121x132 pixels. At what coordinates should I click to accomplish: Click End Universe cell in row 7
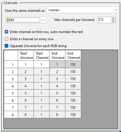57,108
